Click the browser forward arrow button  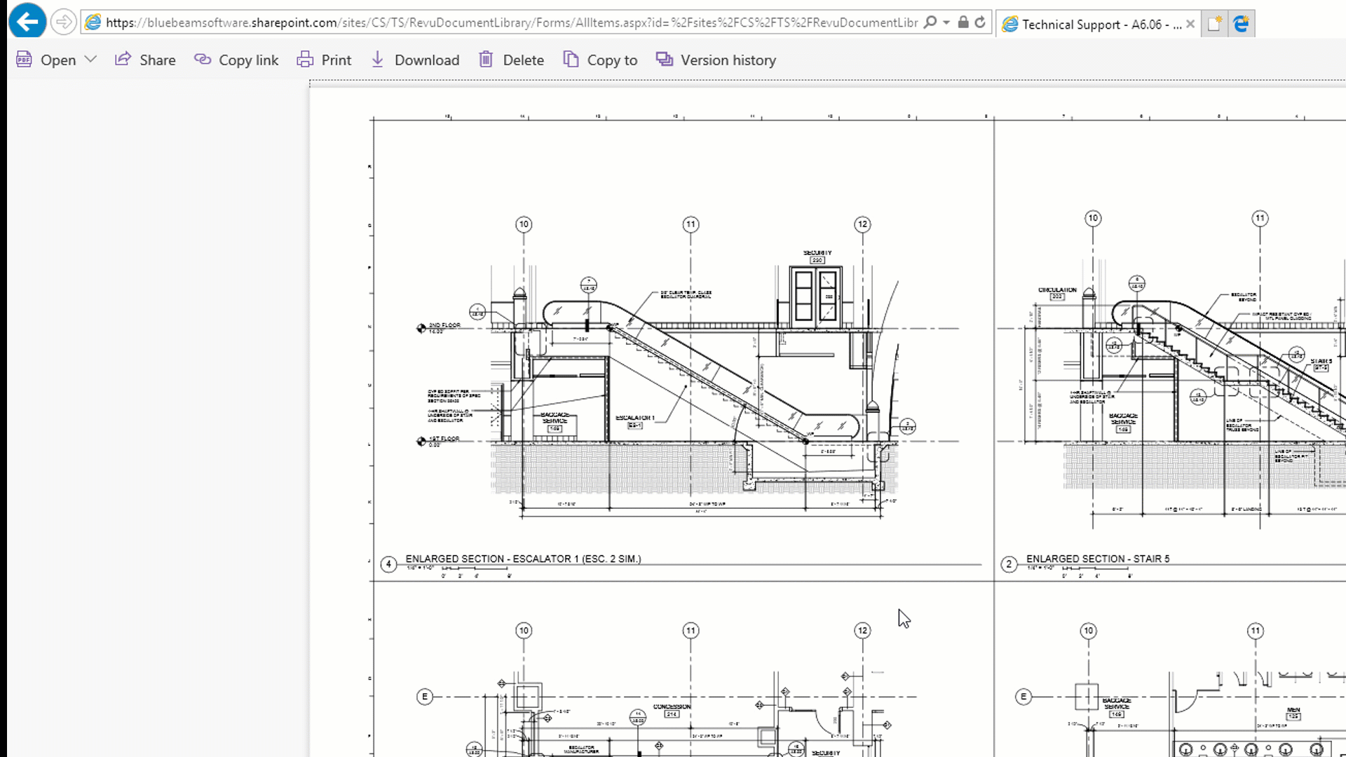[64, 22]
